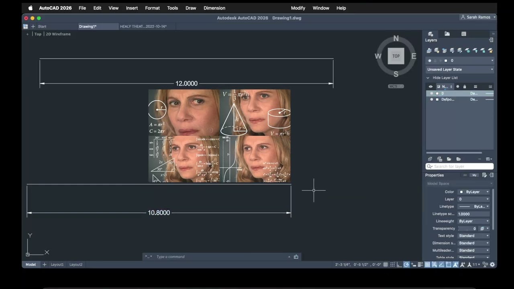Image resolution: width=514 pixels, height=289 pixels.
Task: Open the Dimension menu
Action: click(214, 8)
